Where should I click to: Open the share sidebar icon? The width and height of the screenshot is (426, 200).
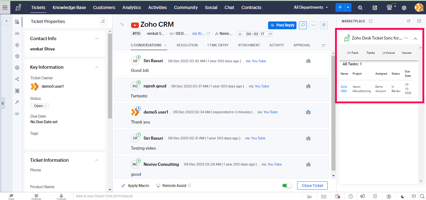[x=17, y=79]
